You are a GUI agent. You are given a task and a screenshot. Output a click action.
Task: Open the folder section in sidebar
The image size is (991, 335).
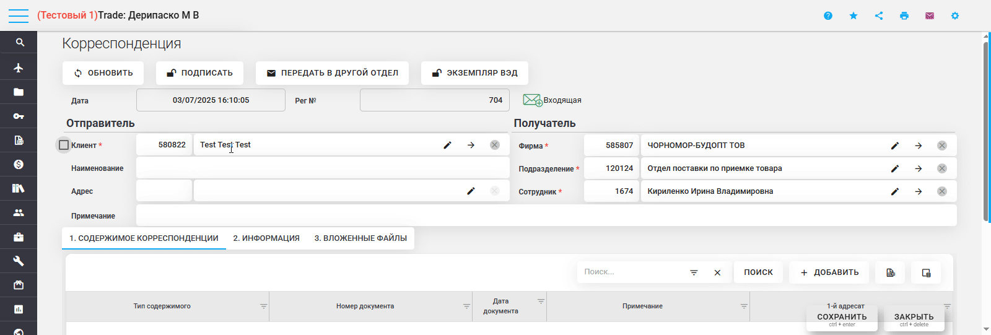click(x=19, y=92)
